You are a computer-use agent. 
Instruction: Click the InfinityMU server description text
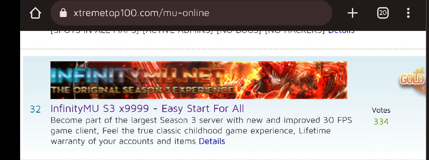tap(201, 131)
